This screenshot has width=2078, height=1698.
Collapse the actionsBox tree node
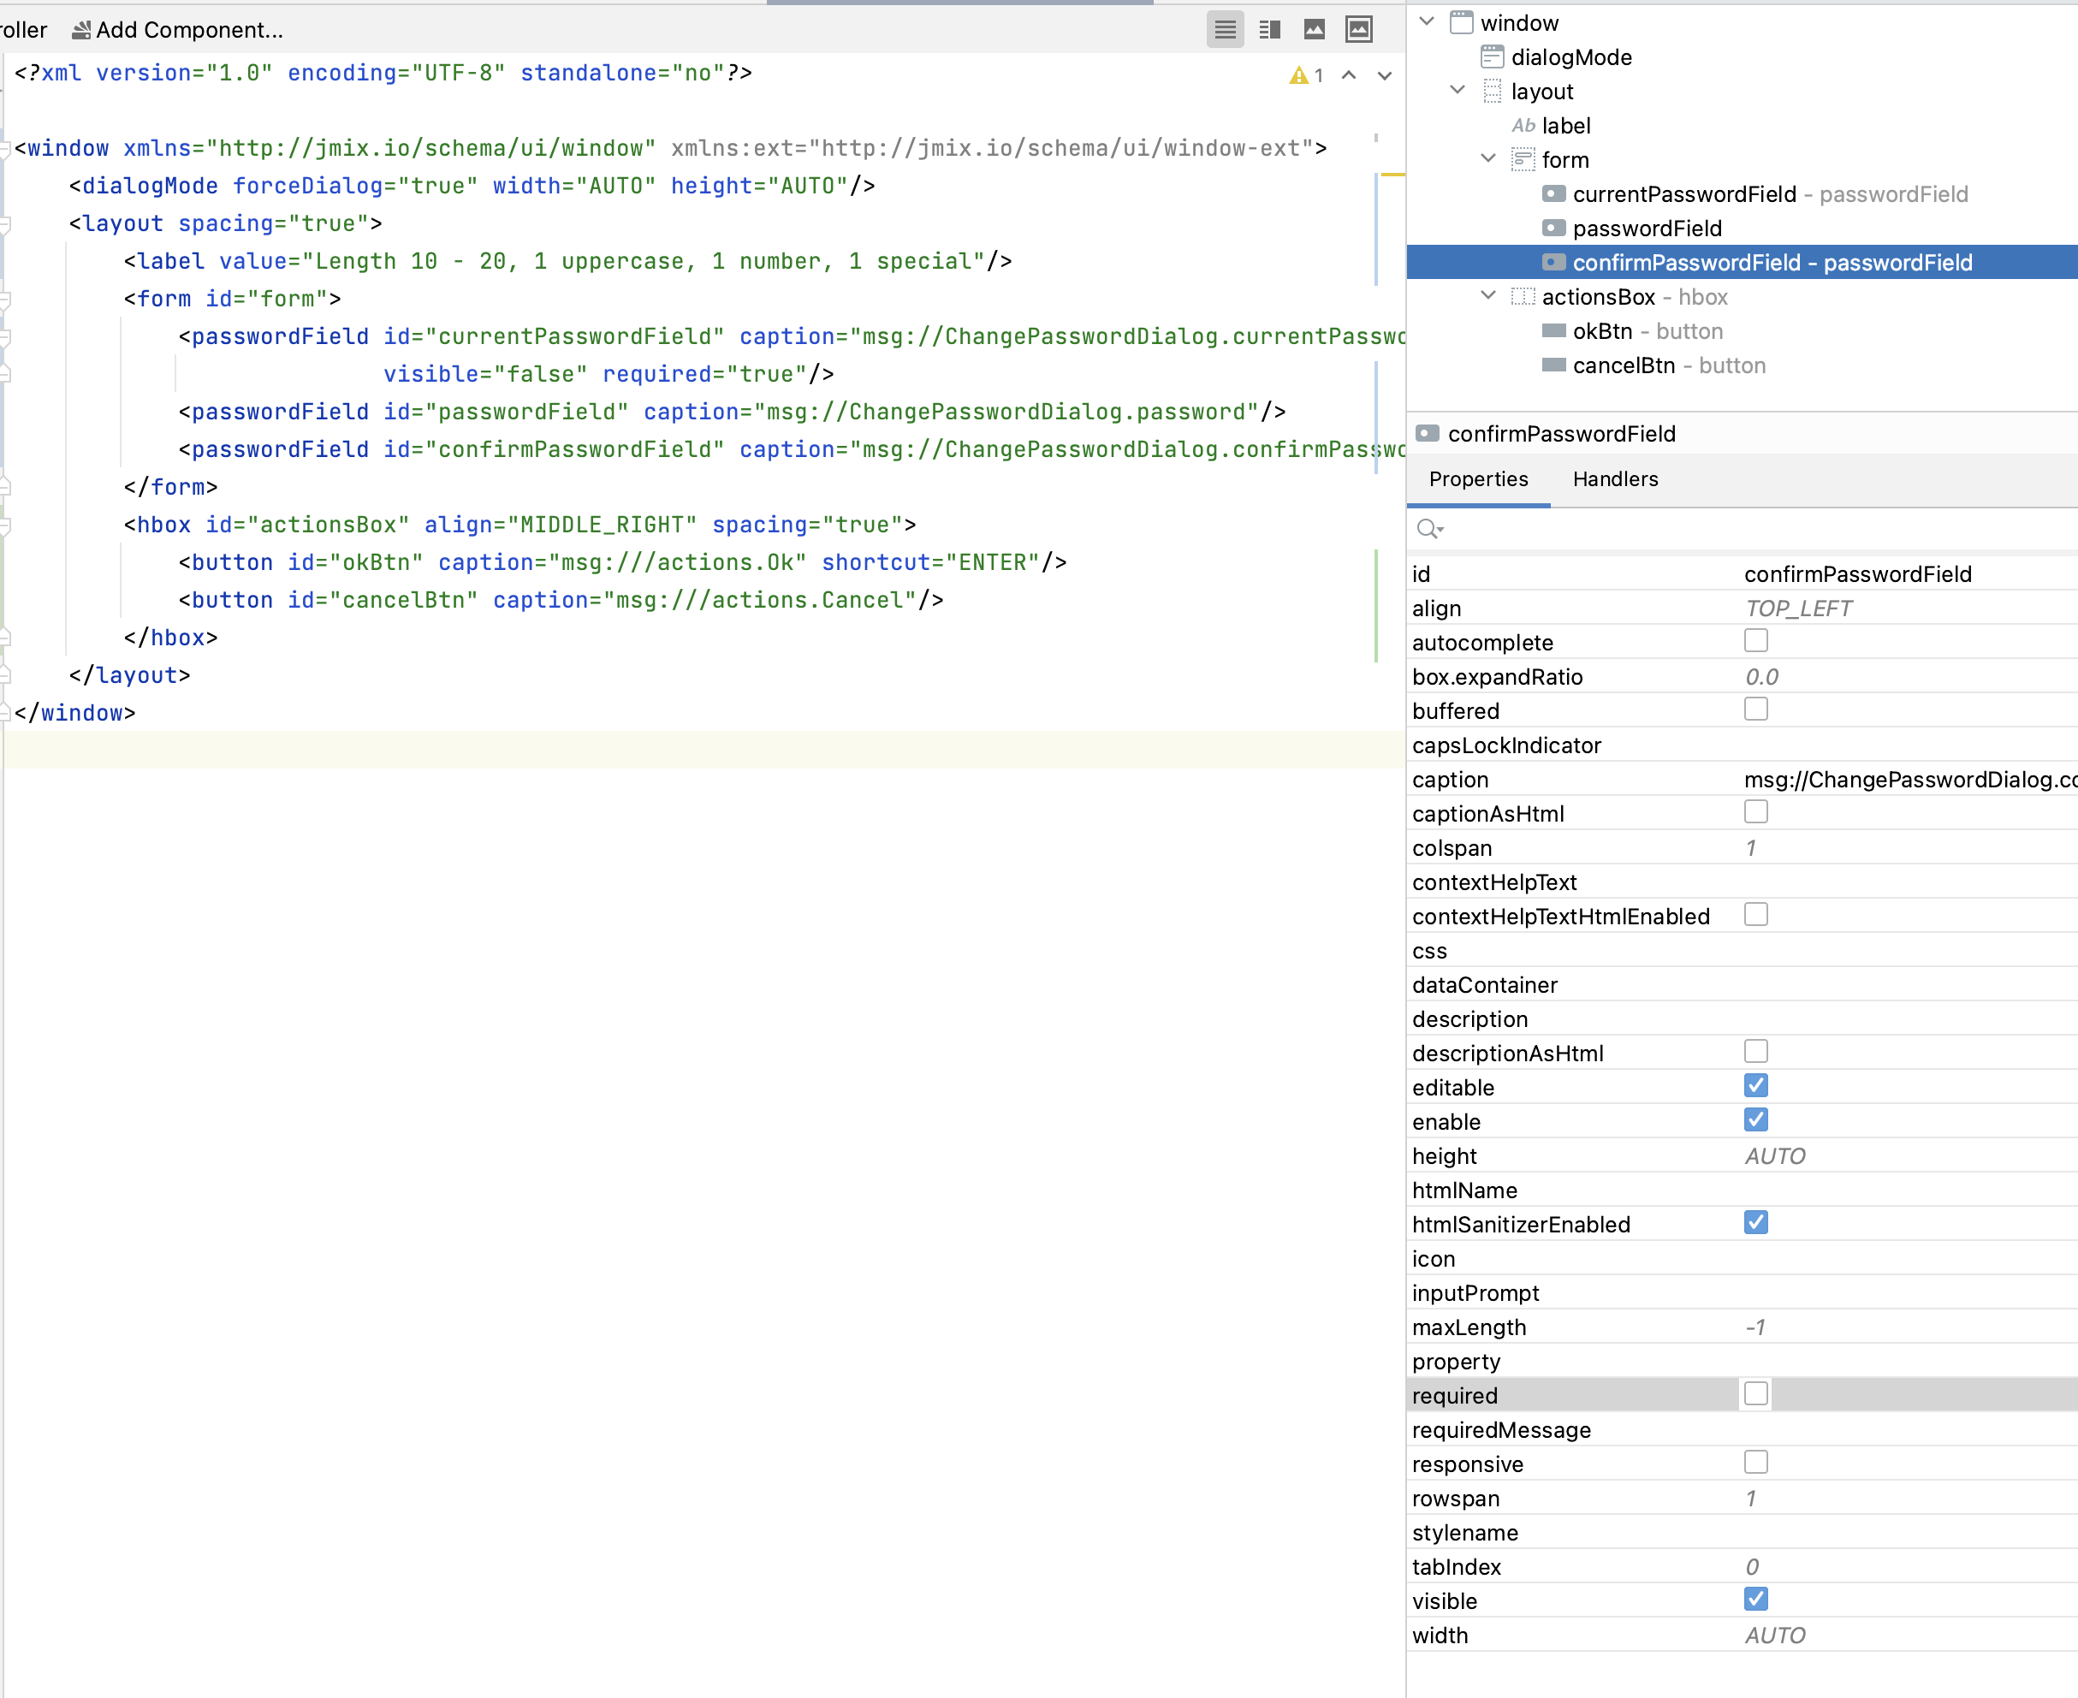point(1488,295)
